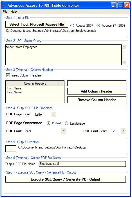The width and height of the screenshot is (132, 198).
Task: Open the File menu
Action: [x=5, y=12]
